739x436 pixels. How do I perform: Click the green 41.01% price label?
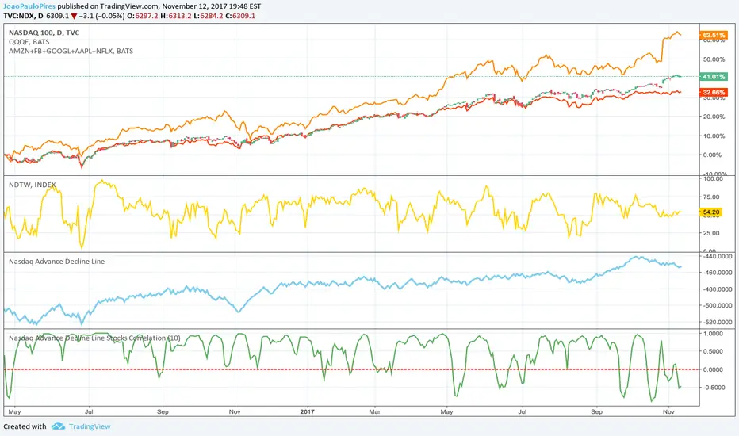(714, 76)
